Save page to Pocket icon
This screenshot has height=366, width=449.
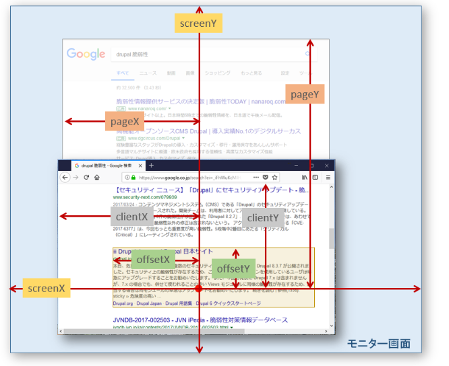(266, 178)
